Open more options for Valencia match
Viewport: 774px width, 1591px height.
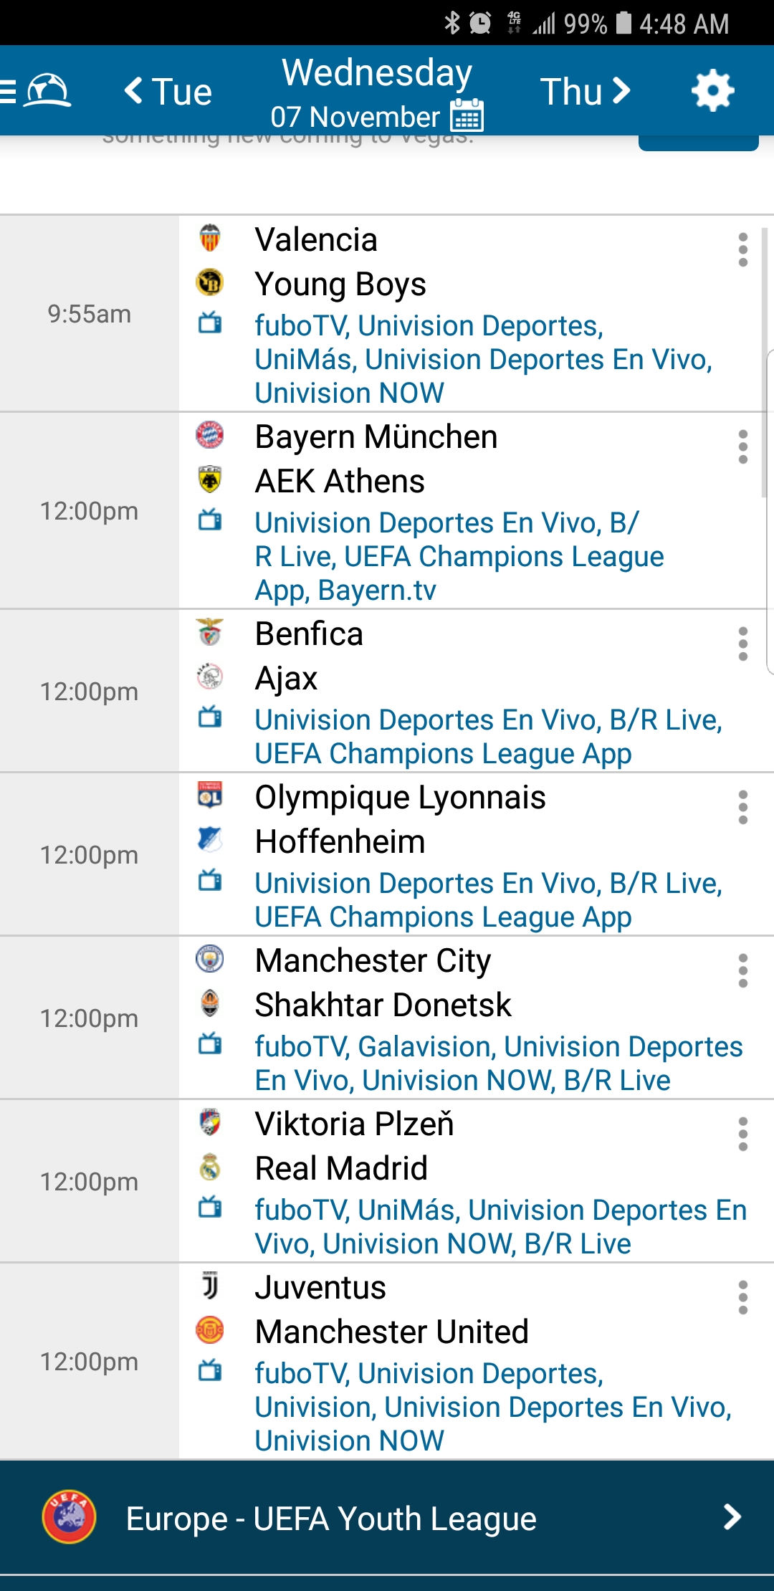click(x=742, y=249)
